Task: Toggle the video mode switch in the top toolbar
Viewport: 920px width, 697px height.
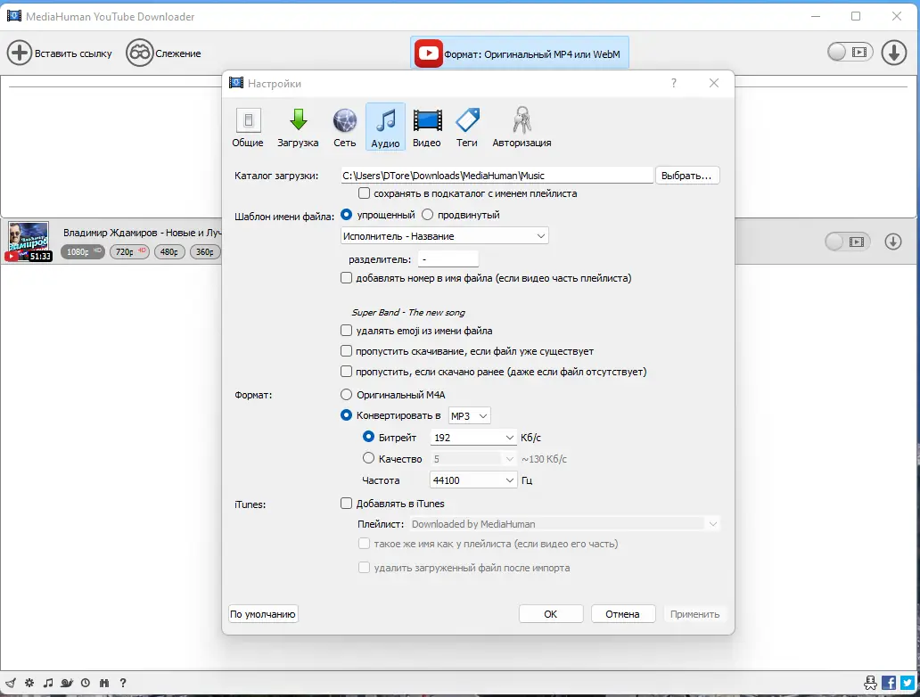Action: tap(850, 53)
